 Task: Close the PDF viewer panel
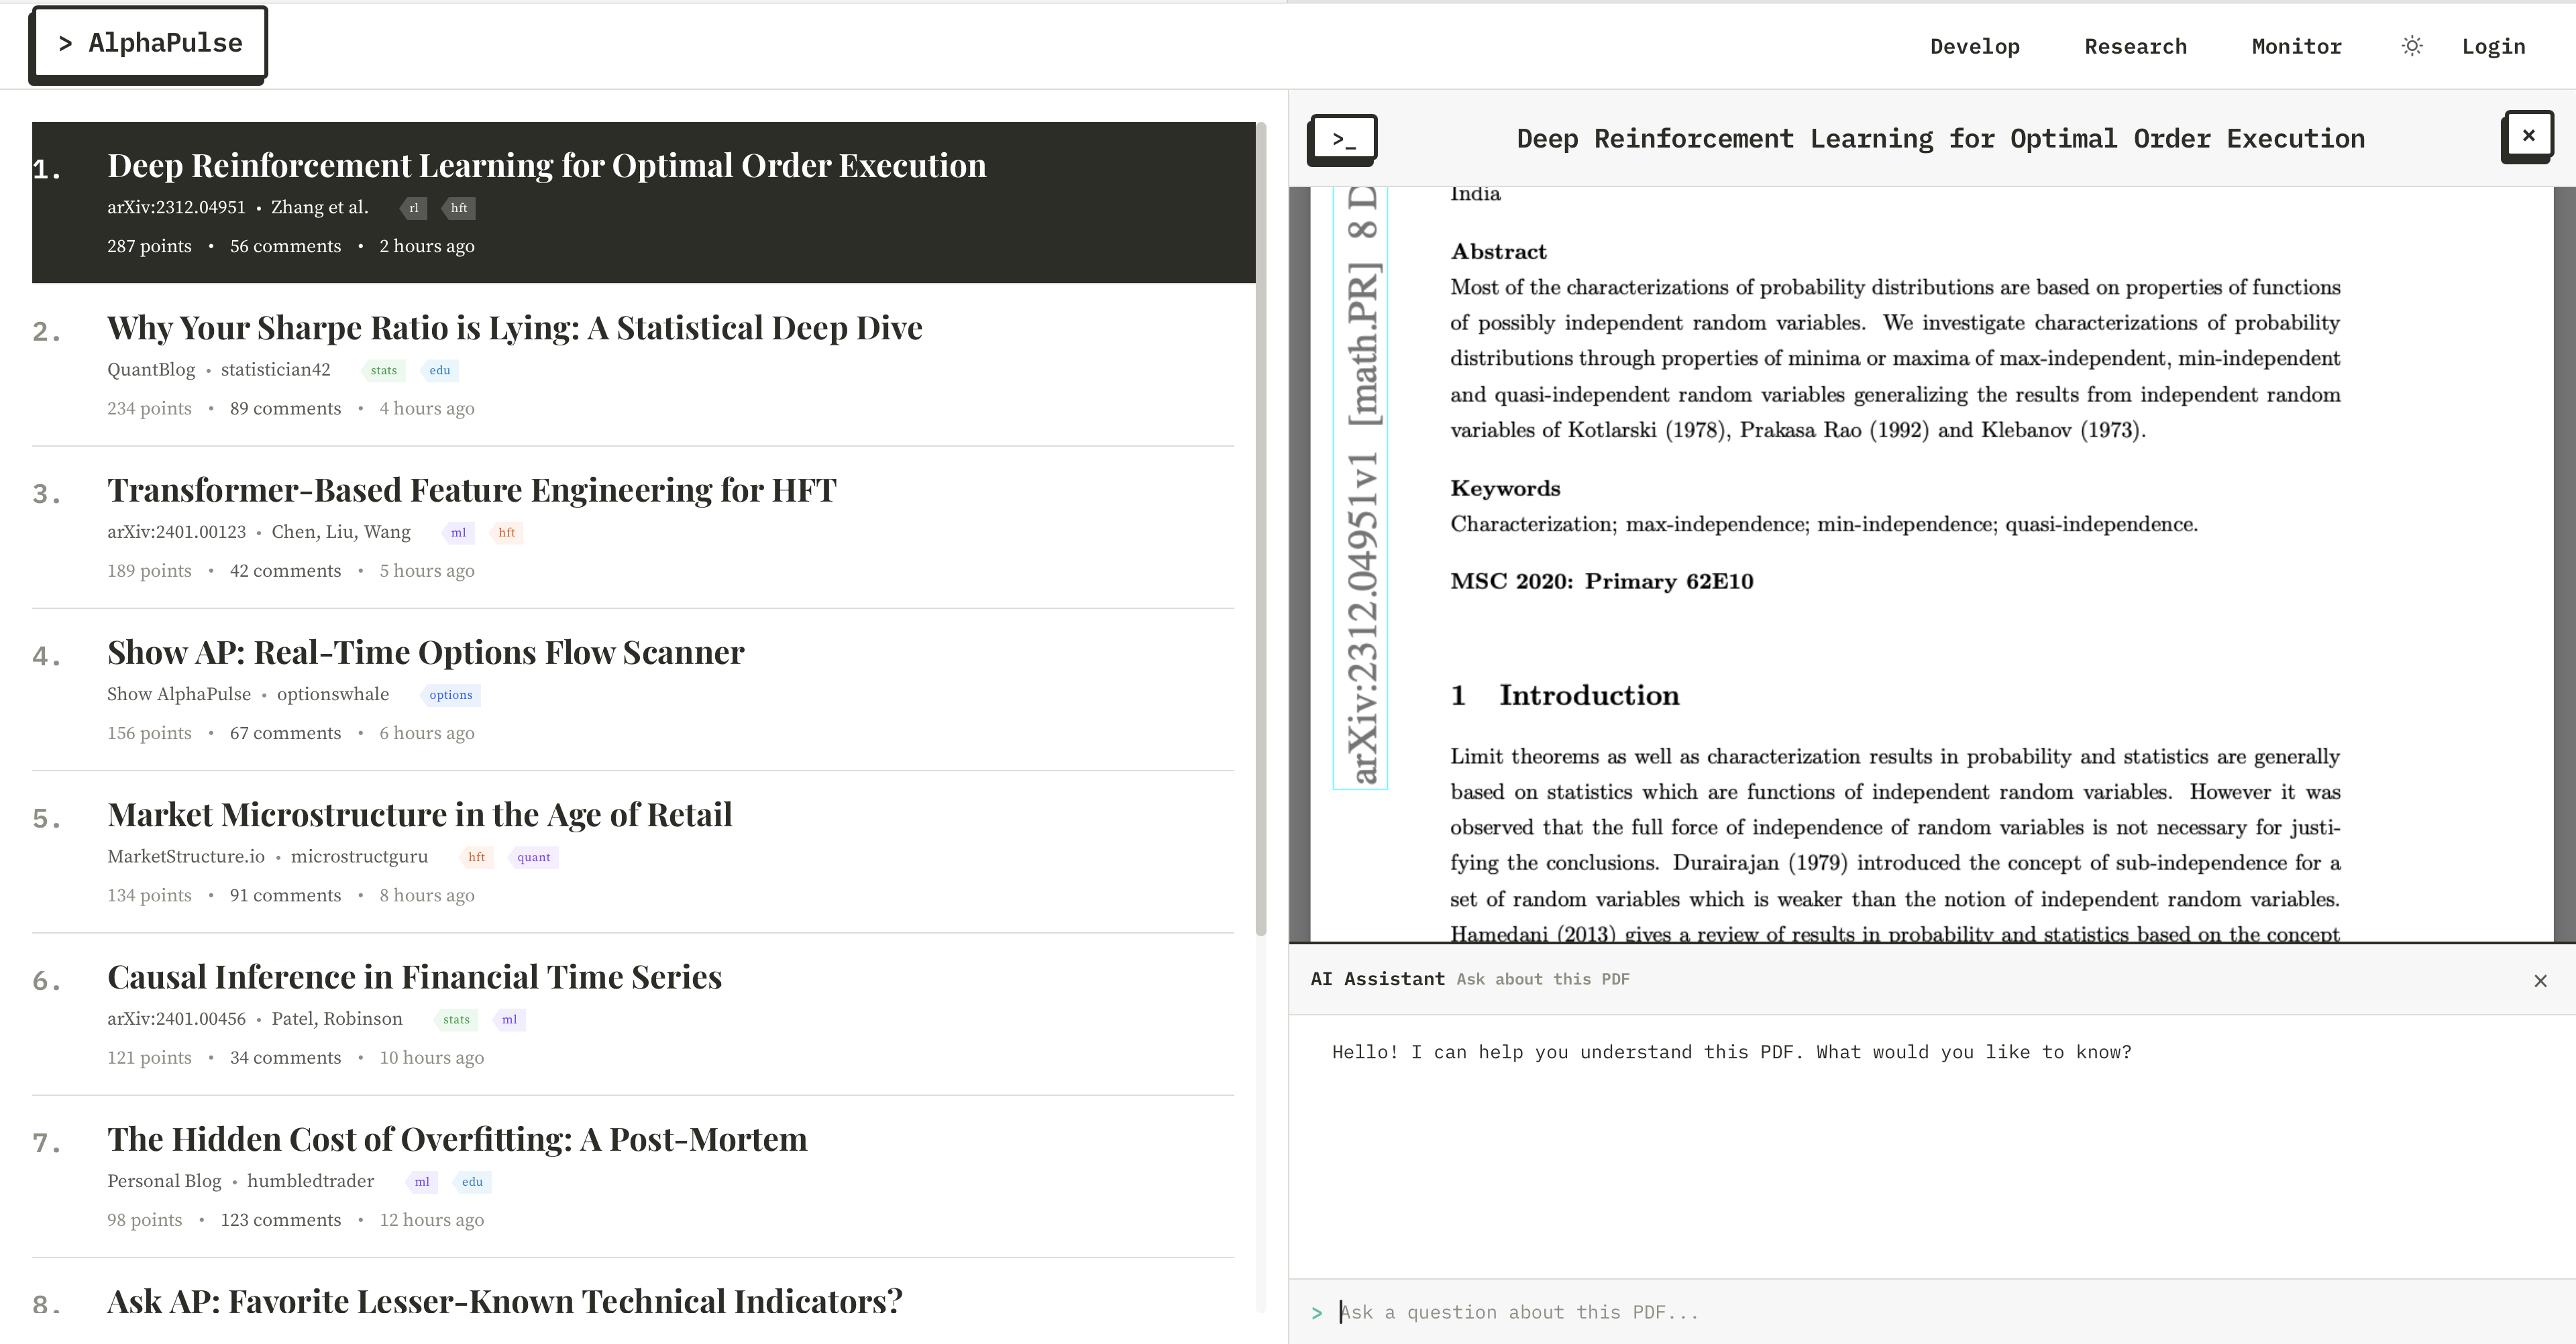point(2527,136)
